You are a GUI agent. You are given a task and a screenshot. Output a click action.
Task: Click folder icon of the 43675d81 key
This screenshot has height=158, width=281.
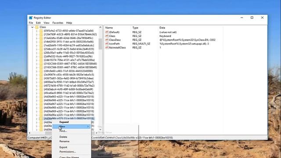point(41,79)
